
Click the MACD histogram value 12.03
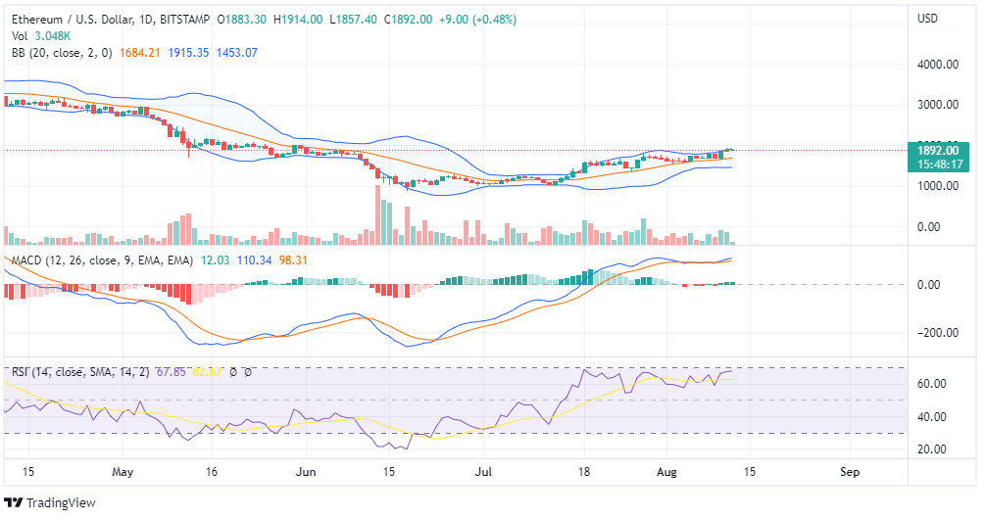pos(216,260)
